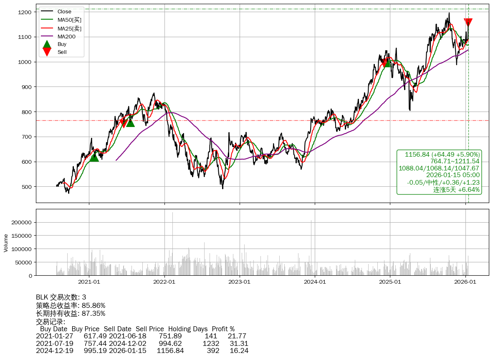Click the green buy marker at July 2021
493x358 pixels.
pyautogui.click(x=130, y=122)
